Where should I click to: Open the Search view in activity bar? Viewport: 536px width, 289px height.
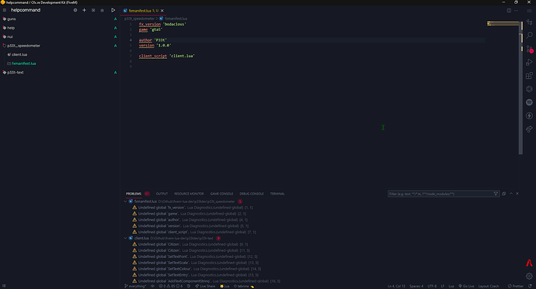529,35
